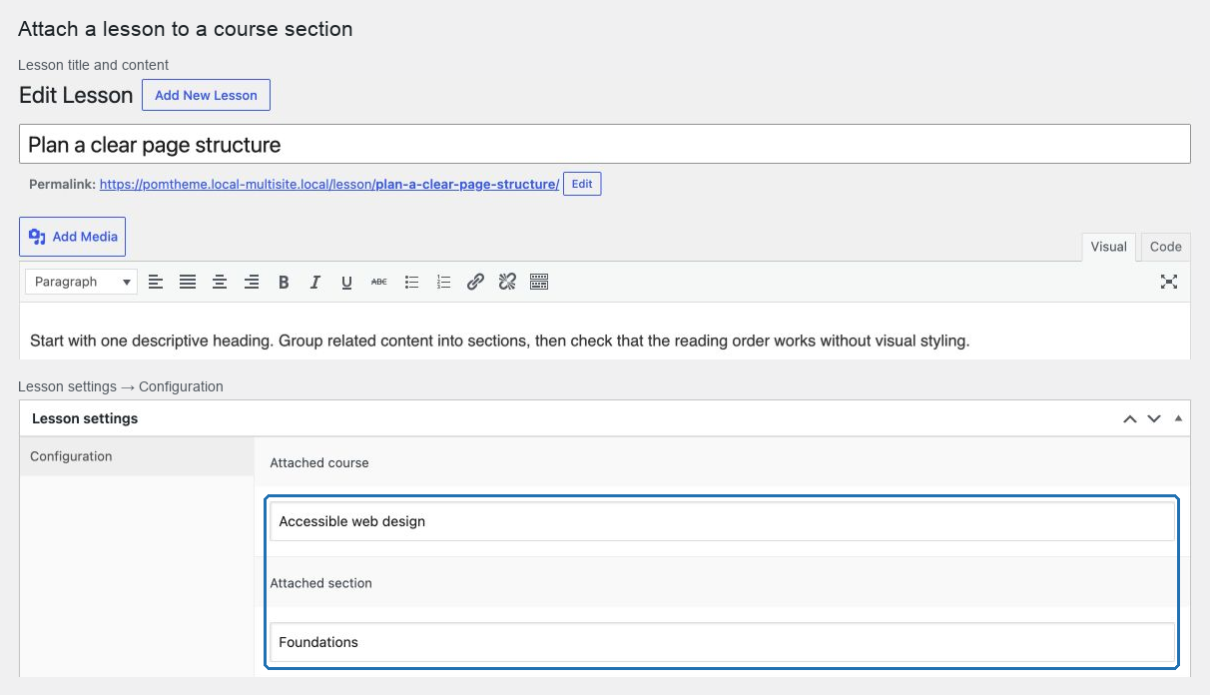
Task: Justify text using toolbar icon
Action: tap(188, 282)
